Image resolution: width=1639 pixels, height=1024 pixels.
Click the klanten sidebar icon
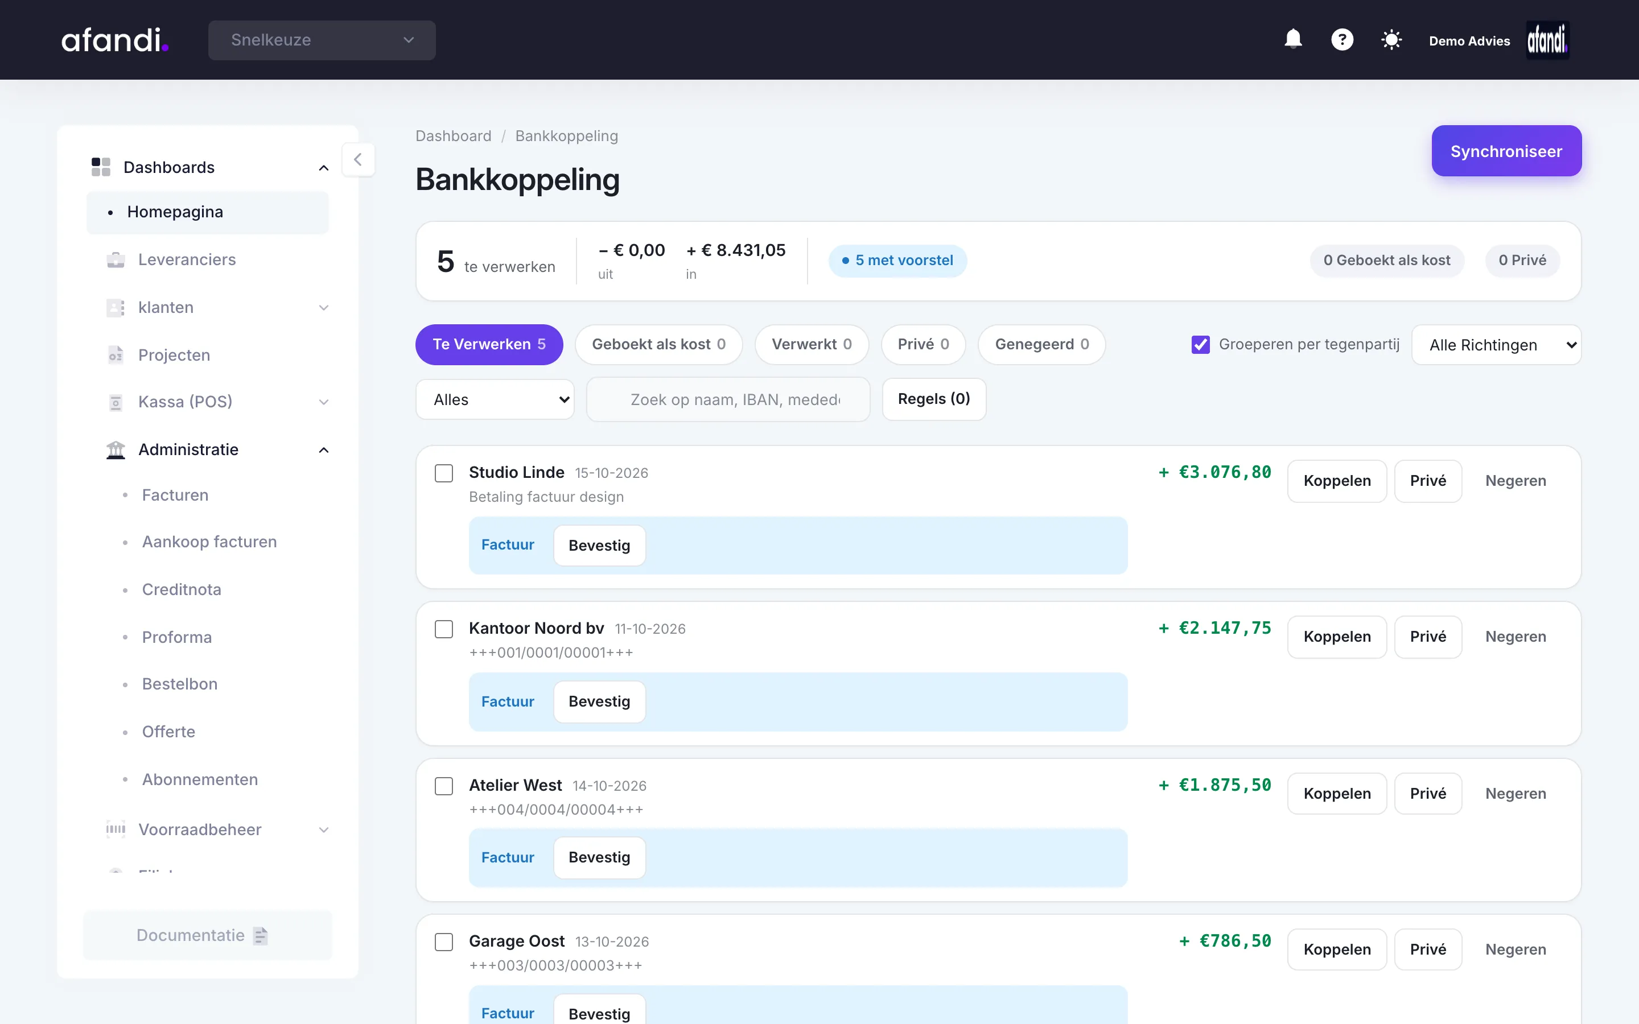coord(116,307)
